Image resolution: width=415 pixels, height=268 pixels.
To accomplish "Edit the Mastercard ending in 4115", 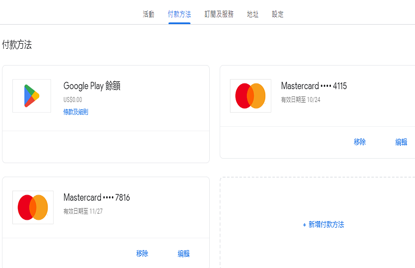I will coord(401,142).
